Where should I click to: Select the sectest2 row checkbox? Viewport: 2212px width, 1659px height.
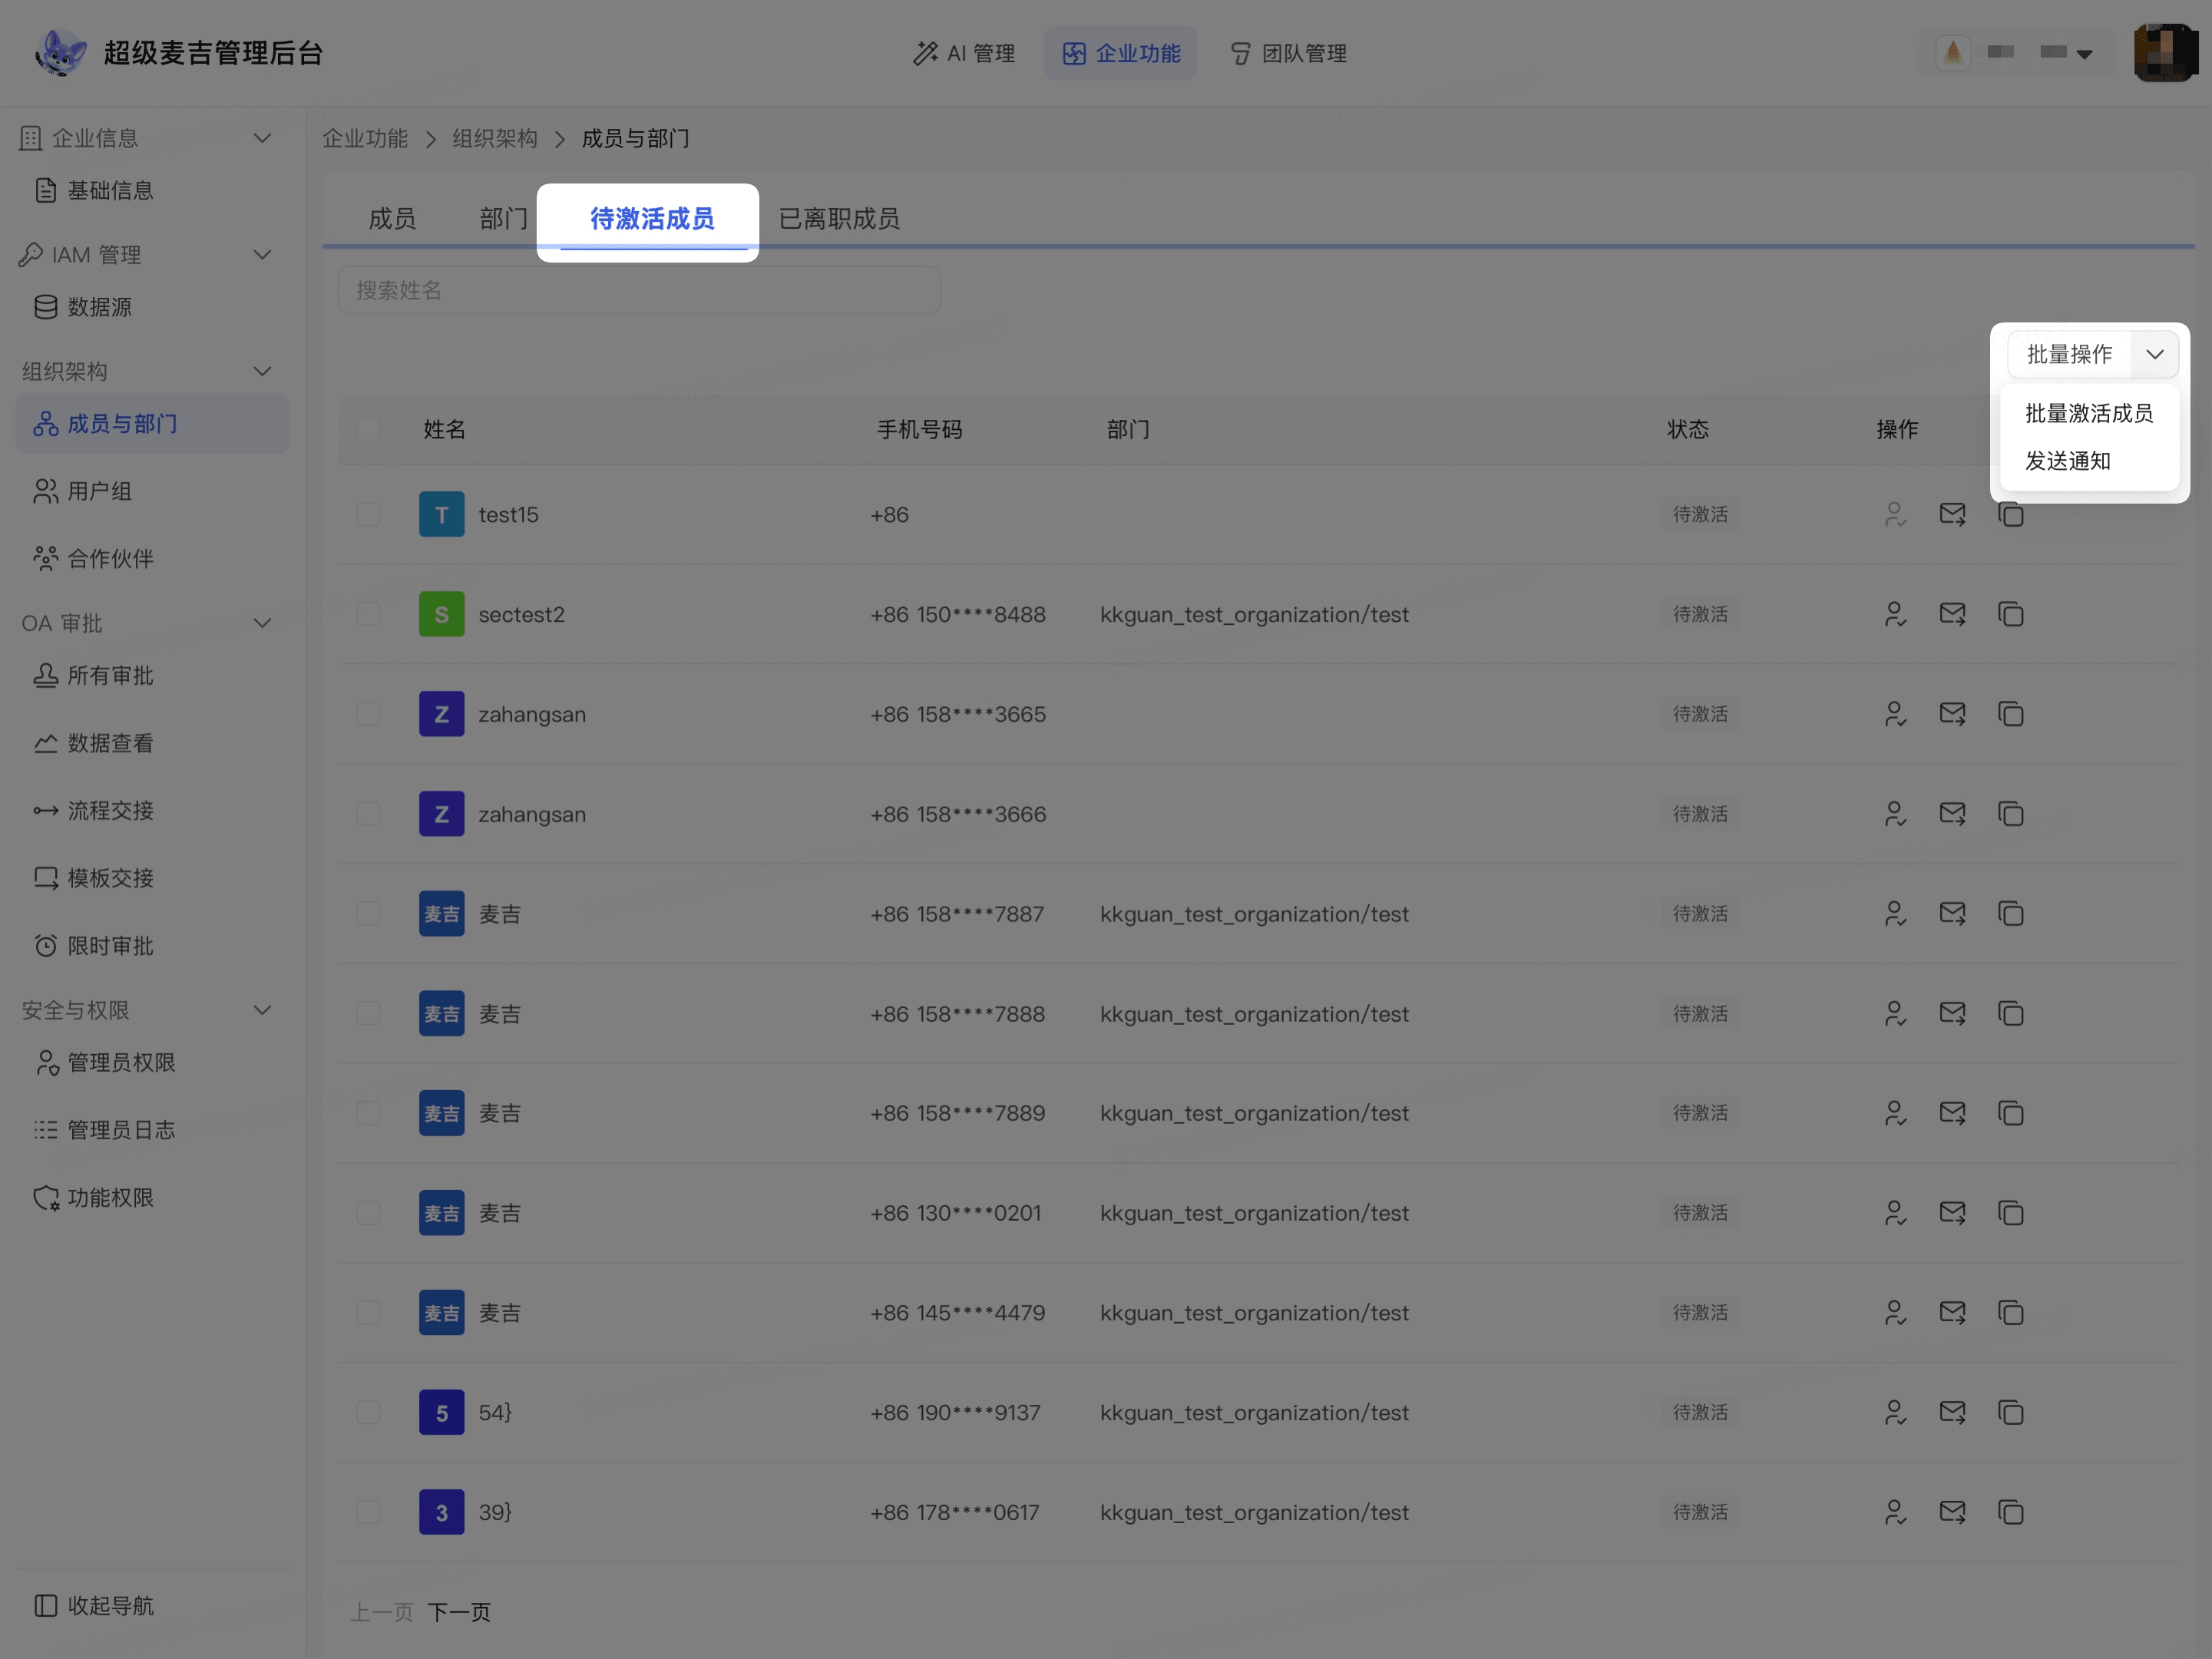pos(368,614)
